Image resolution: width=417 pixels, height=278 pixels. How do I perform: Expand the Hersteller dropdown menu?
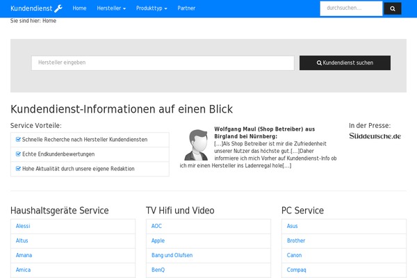[111, 8]
